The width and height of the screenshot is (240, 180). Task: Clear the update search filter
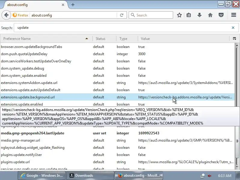(233, 28)
